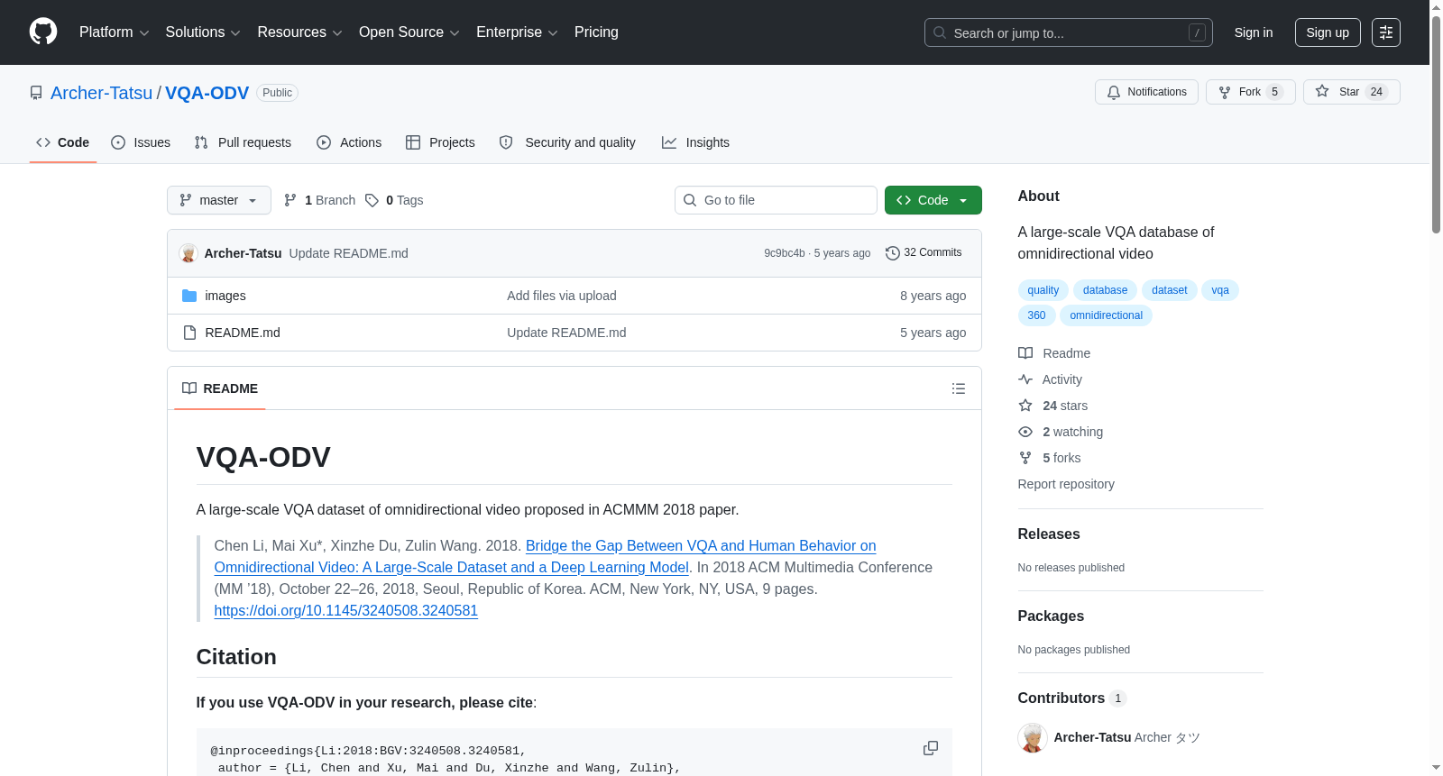The height and width of the screenshot is (776, 1443).
Task: Copy the citation code block
Action: point(931,748)
